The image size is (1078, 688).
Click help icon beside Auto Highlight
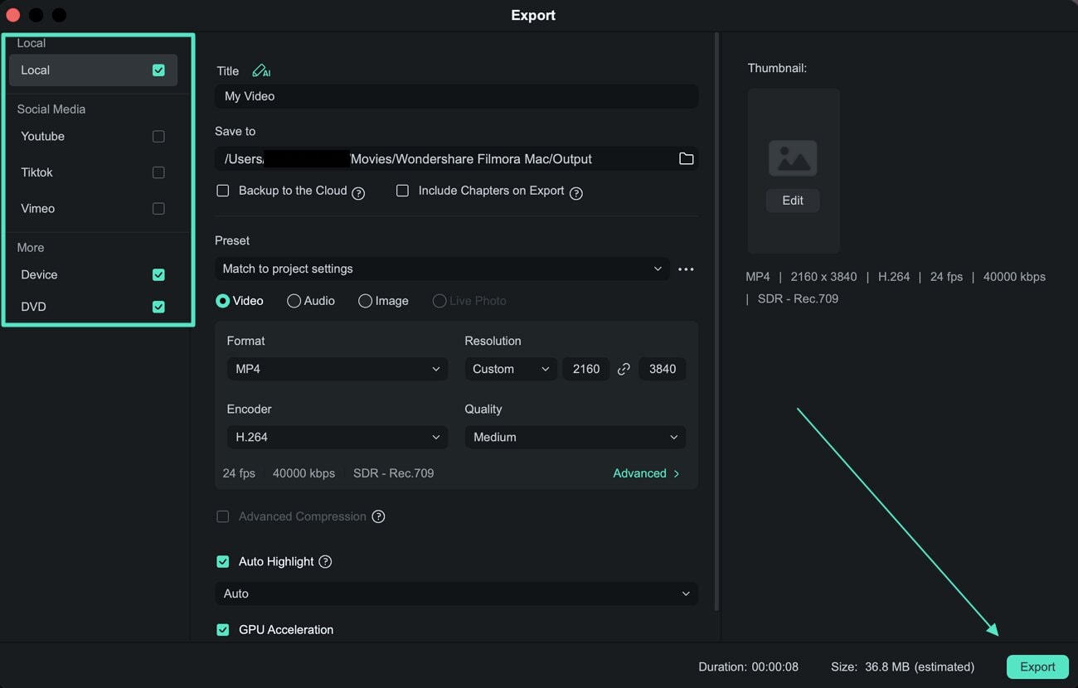click(x=325, y=561)
